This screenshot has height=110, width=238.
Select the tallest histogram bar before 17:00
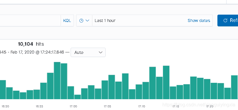pos(57,80)
